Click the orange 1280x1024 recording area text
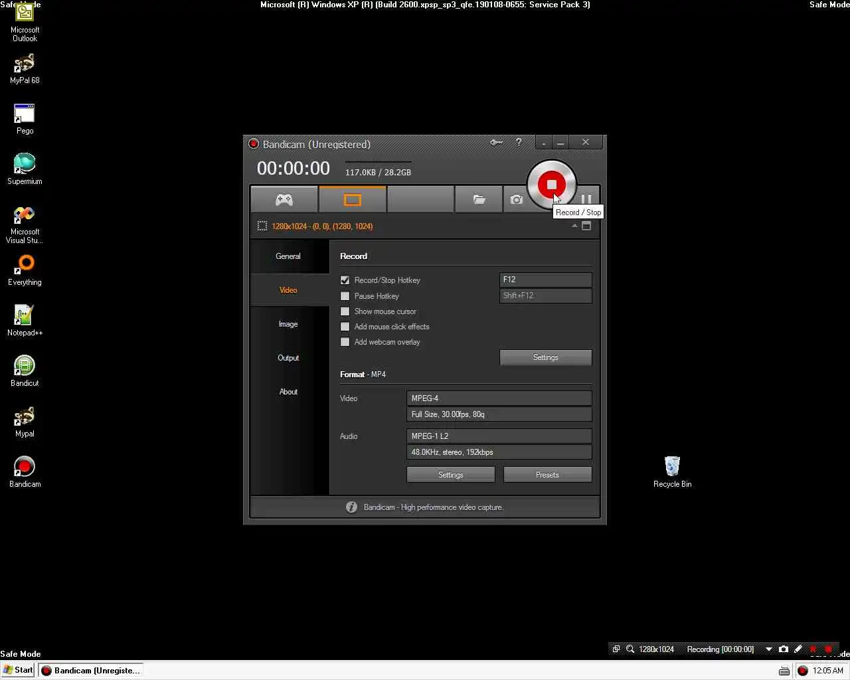This screenshot has height=680, width=850. pos(322,226)
